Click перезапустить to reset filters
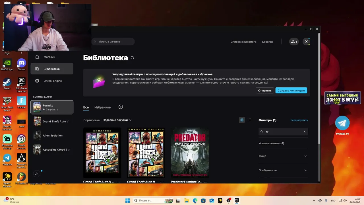 point(299,120)
